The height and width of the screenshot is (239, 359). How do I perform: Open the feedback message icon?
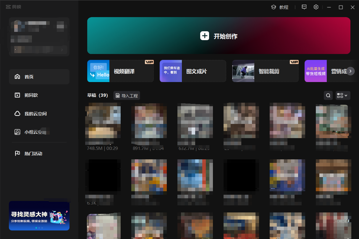(304, 7)
